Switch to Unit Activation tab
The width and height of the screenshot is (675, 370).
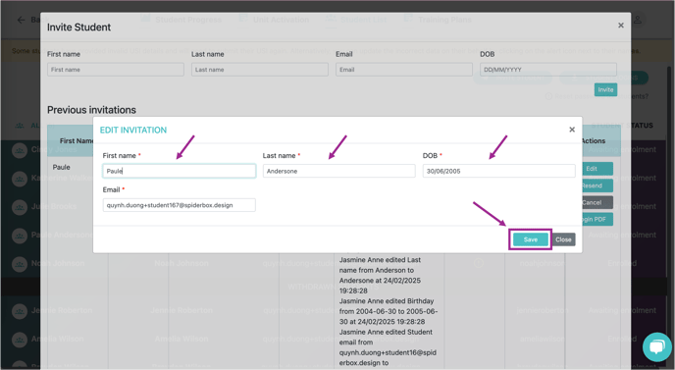275,20
